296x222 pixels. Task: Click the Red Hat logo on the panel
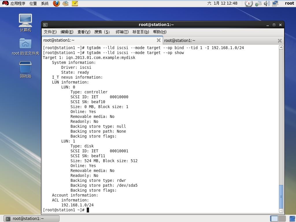[5, 3]
